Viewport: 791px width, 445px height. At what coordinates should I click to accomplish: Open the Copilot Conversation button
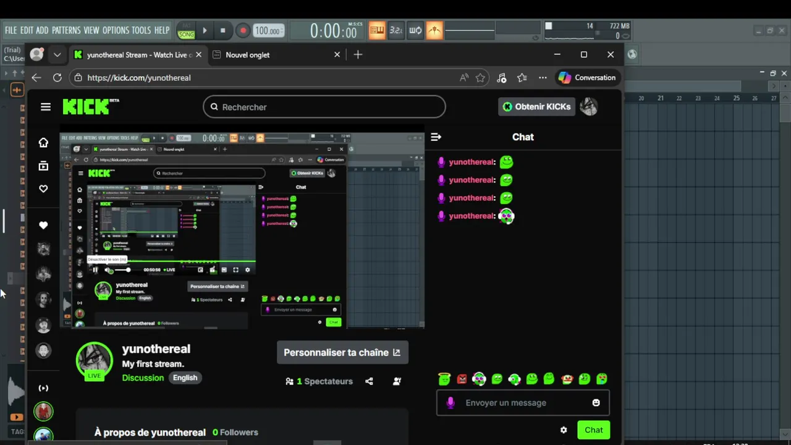tap(587, 77)
